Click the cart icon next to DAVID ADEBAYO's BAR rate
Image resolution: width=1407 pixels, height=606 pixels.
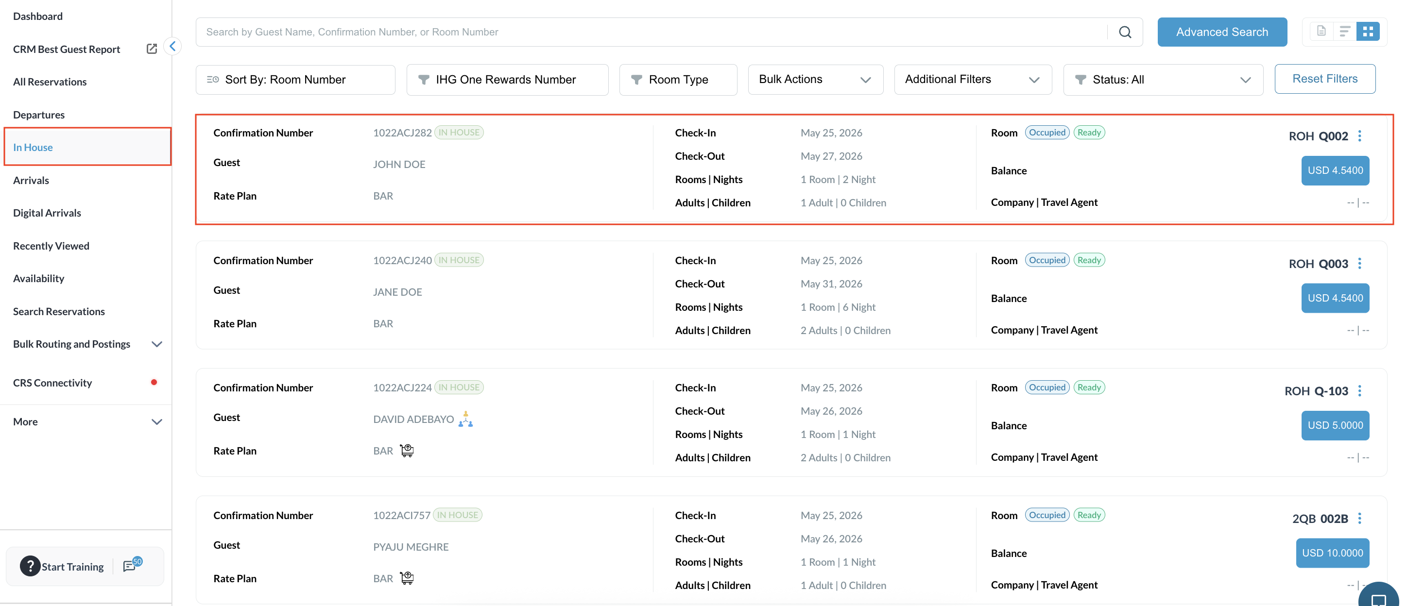(407, 451)
